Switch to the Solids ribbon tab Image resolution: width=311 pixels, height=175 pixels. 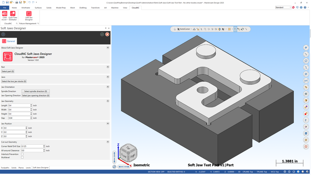[x=49, y=8]
